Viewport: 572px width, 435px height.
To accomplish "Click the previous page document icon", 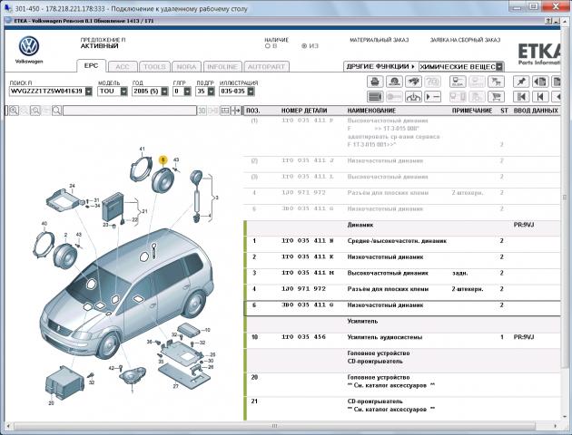I will click(540, 82).
